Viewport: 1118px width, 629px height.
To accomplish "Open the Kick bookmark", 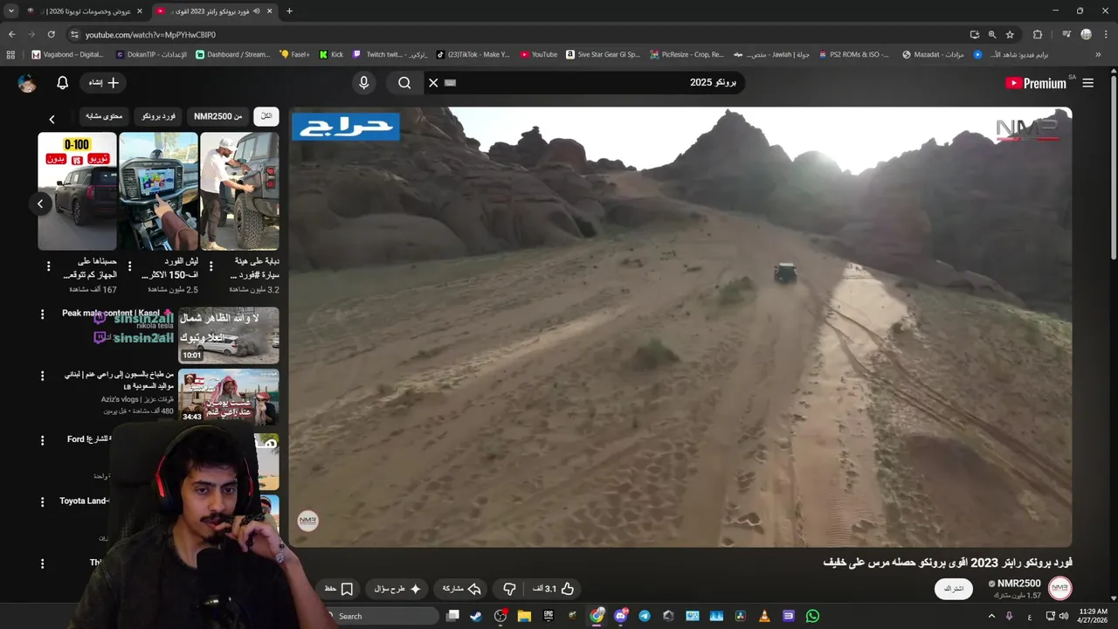I will [x=331, y=54].
